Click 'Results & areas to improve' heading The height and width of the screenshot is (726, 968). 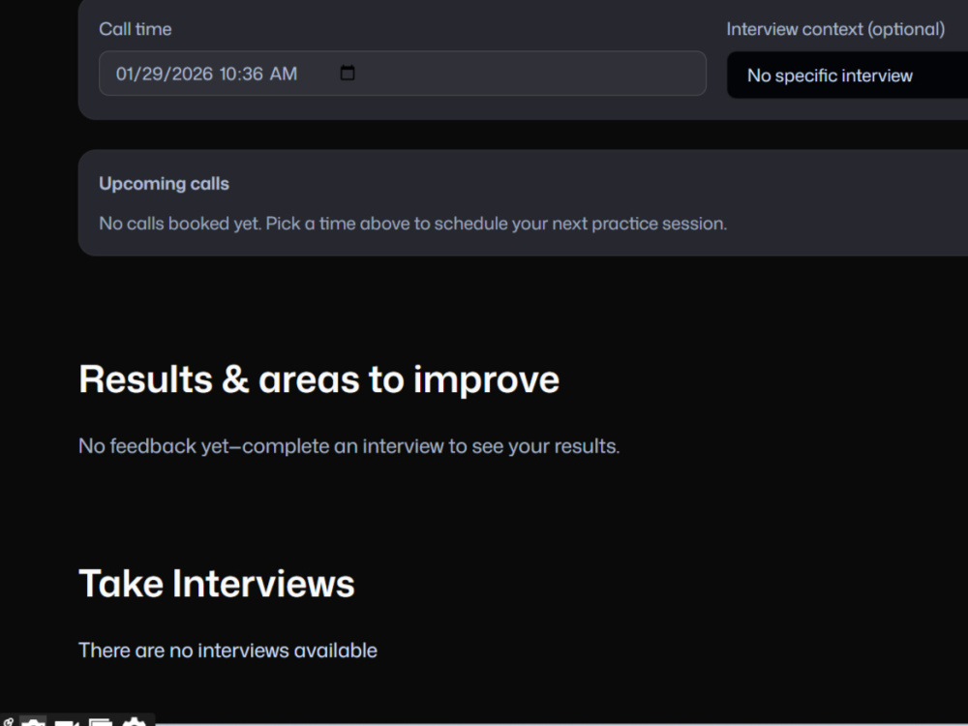[319, 379]
